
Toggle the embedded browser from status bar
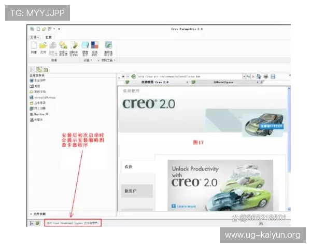pyautogui.click(x=38, y=223)
